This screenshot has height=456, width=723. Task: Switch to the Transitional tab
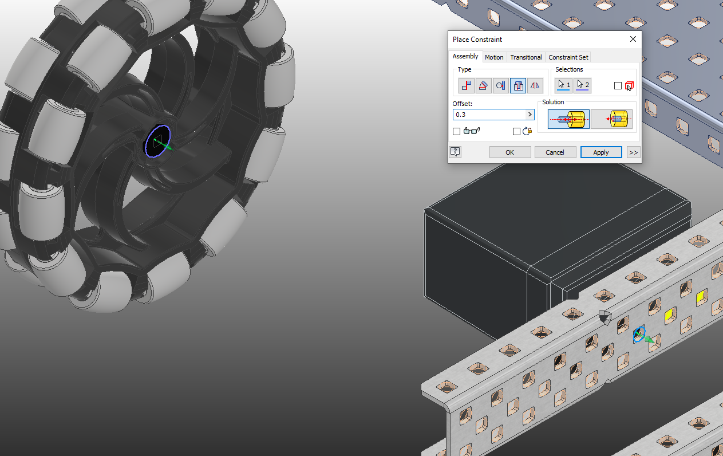(526, 57)
